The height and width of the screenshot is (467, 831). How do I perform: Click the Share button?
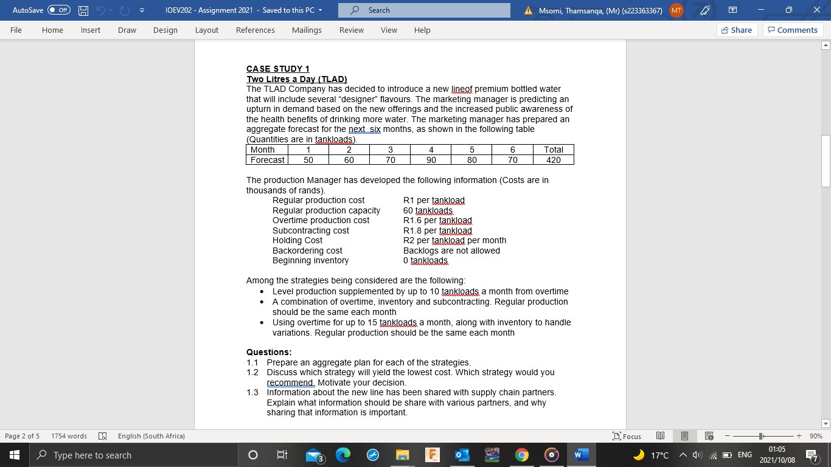click(x=737, y=29)
